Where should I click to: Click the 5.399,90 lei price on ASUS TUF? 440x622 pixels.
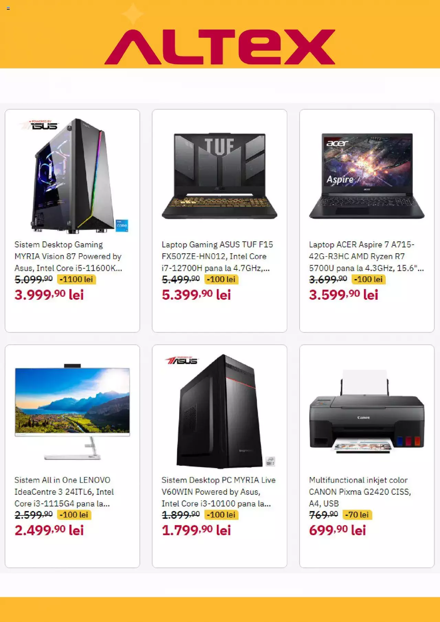coord(196,295)
